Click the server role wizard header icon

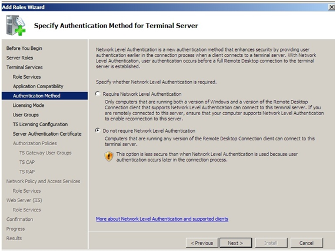click(x=16, y=25)
